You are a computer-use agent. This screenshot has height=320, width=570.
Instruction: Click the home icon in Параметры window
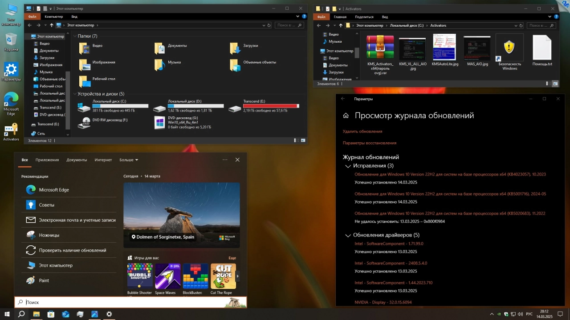pos(346,116)
